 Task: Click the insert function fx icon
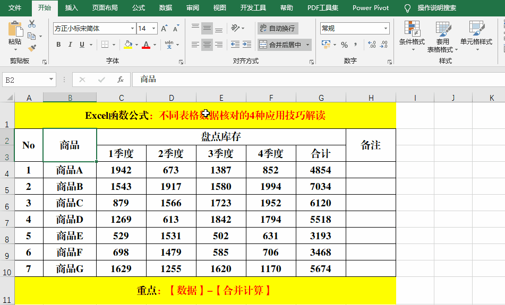click(x=121, y=80)
